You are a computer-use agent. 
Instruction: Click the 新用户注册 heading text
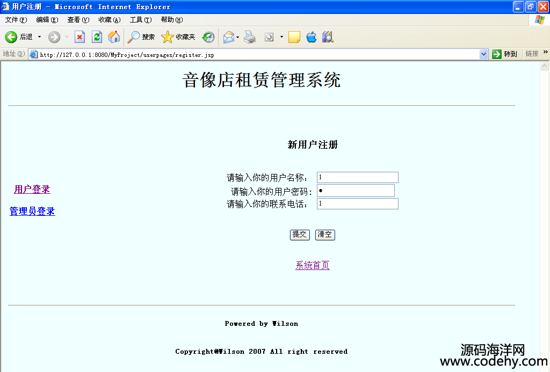tap(313, 144)
